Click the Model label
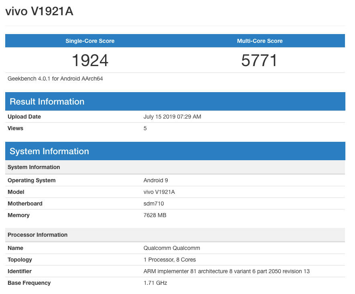The height and width of the screenshot is (294, 355). pyautogui.click(x=16, y=192)
